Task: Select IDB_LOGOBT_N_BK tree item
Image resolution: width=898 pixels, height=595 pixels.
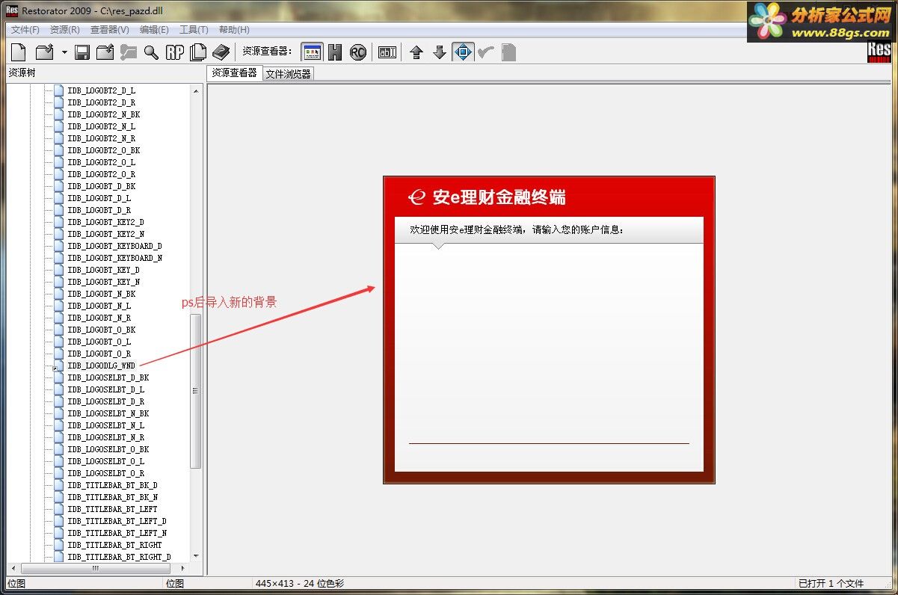Action: click(x=101, y=294)
